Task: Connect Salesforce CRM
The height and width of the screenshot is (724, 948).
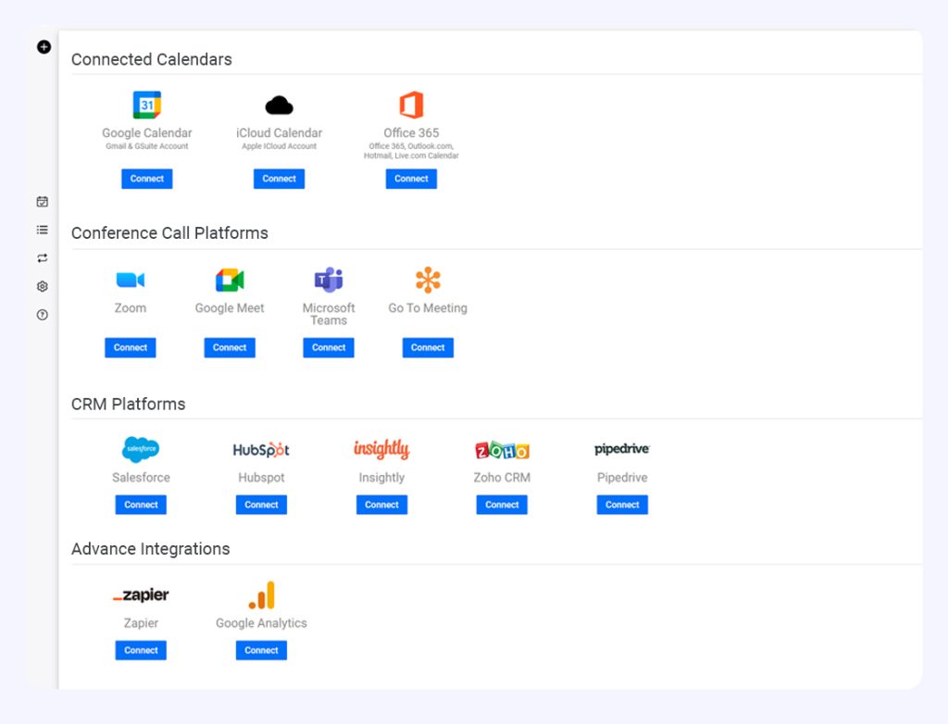Action: click(141, 505)
